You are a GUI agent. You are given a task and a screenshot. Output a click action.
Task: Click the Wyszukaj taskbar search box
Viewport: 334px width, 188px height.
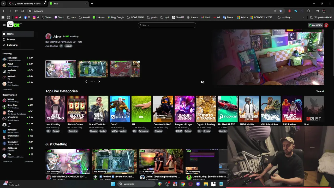[x=136, y=184]
